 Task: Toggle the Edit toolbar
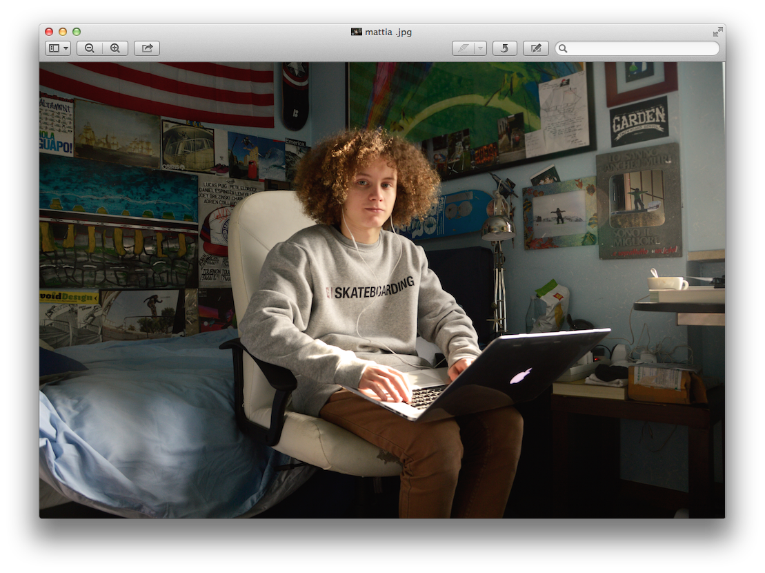coord(536,48)
